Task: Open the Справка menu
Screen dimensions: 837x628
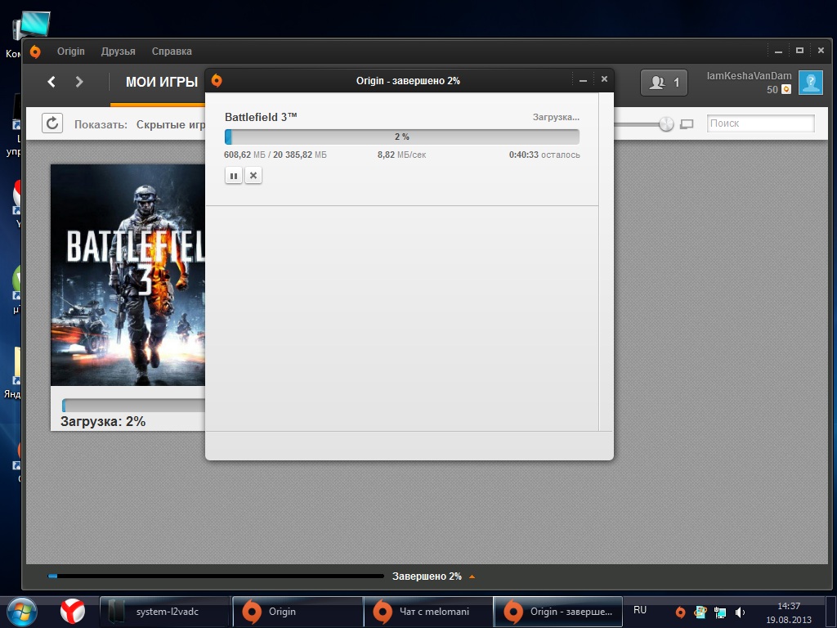Action: tap(172, 52)
